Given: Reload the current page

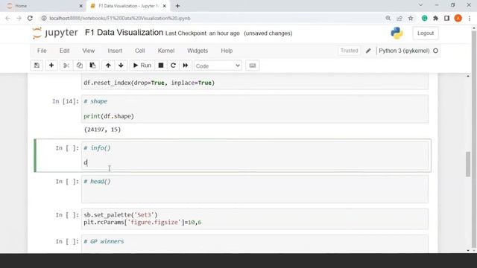Looking at the screenshot, I should coord(30,18).
